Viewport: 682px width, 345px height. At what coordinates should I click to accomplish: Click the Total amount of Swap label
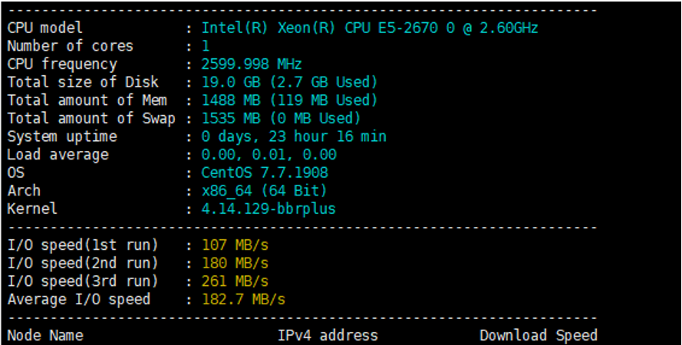[x=91, y=119]
